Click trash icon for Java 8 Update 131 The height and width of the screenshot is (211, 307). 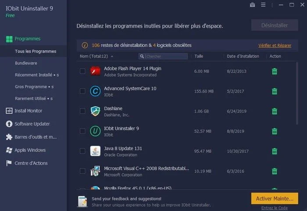point(275,151)
